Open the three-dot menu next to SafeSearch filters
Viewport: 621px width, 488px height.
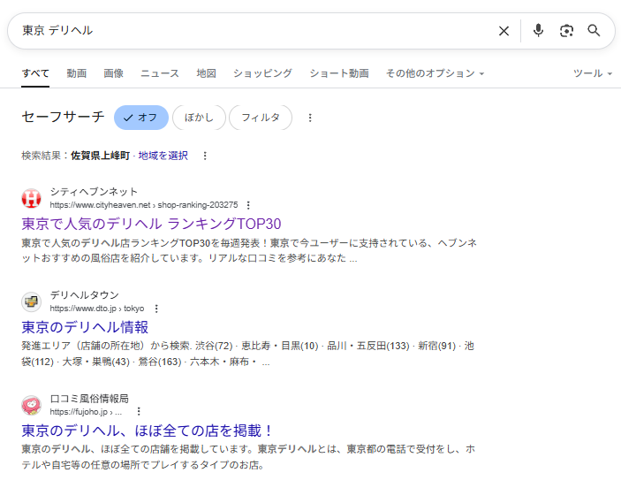pyautogui.click(x=310, y=118)
